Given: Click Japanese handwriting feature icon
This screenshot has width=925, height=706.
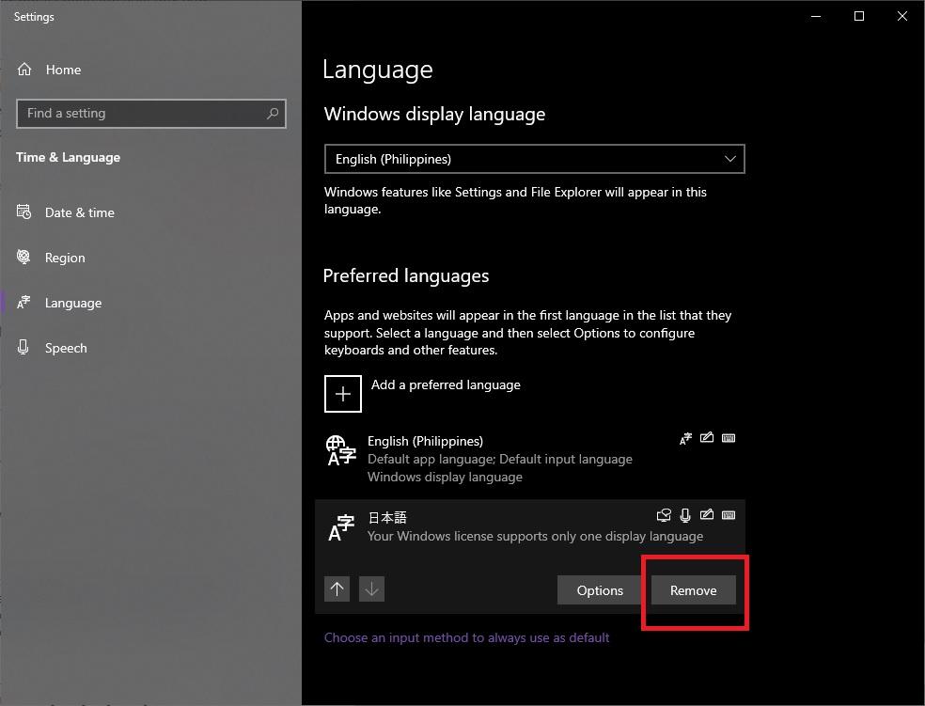Looking at the screenshot, I should (x=707, y=515).
